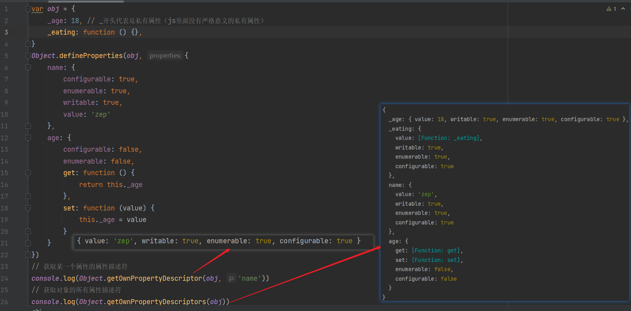Screen dimensions: 631x311
Task: Click 'enumerable' on line 14
Action: point(83,161)
